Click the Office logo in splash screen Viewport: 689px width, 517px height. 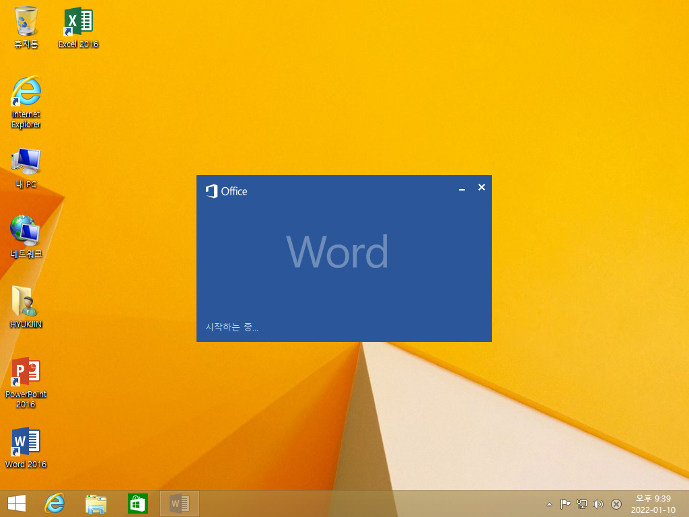tap(226, 191)
